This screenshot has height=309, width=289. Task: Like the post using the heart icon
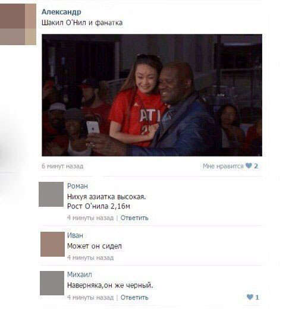coord(249,166)
